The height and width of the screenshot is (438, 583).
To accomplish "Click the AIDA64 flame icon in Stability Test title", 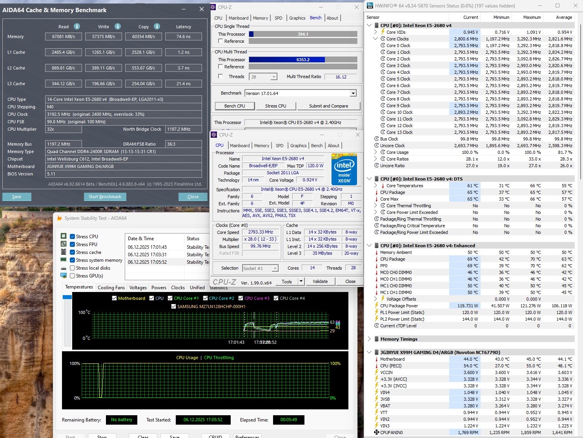I will (60, 218).
